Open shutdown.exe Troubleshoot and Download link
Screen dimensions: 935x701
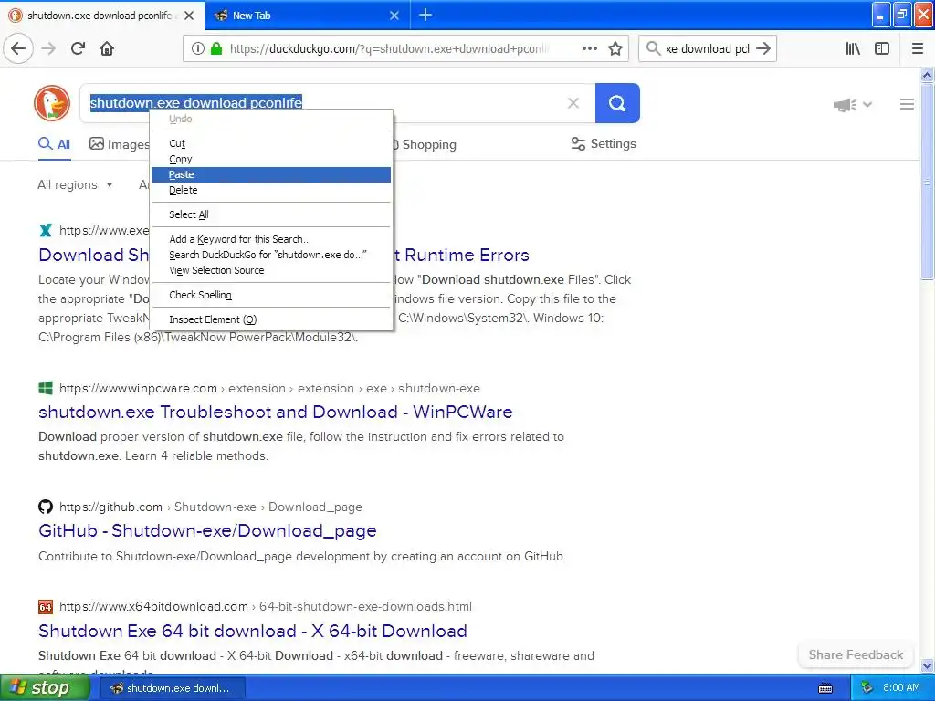[275, 412]
